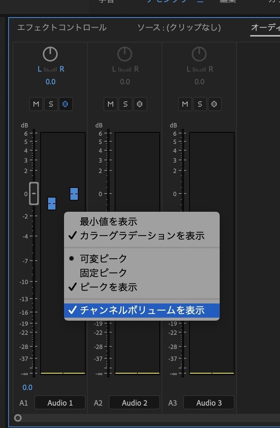Toggle keyframe recording on Audio 3

coord(214,104)
